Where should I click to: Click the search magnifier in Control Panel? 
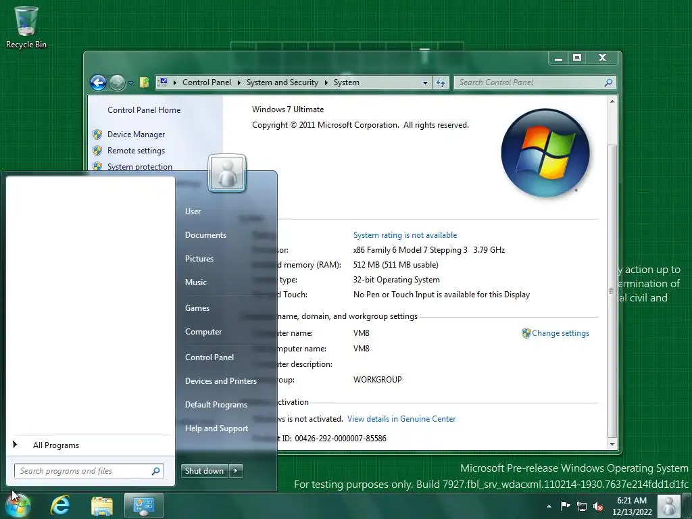(x=608, y=82)
